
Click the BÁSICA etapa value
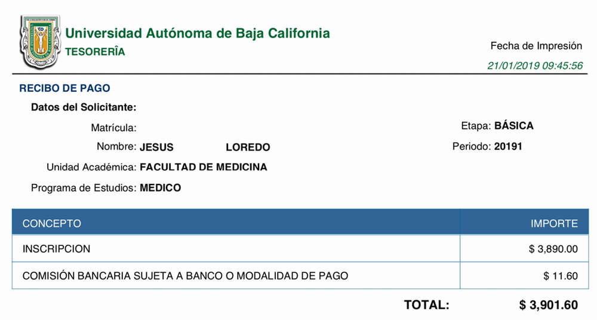(x=514, y=126)
